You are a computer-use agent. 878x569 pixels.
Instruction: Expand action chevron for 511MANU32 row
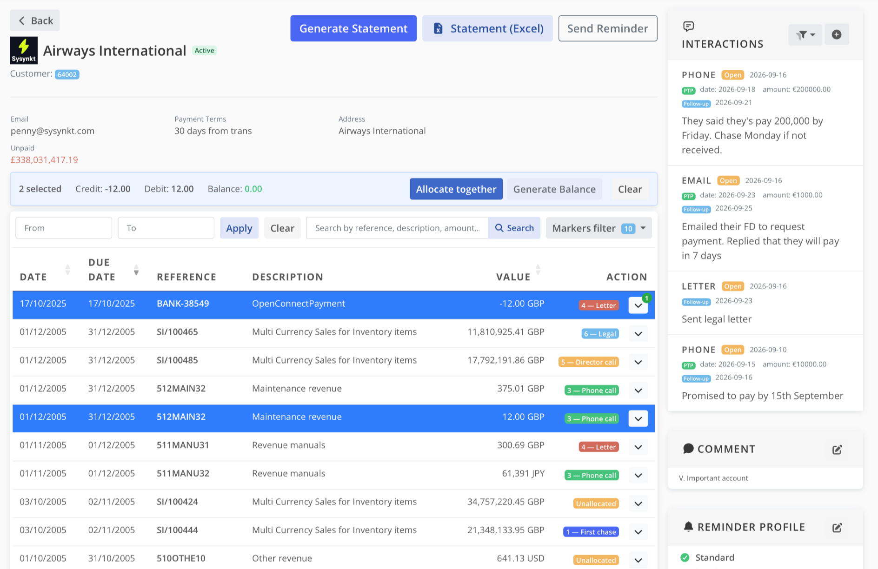(x=638, y=476)
